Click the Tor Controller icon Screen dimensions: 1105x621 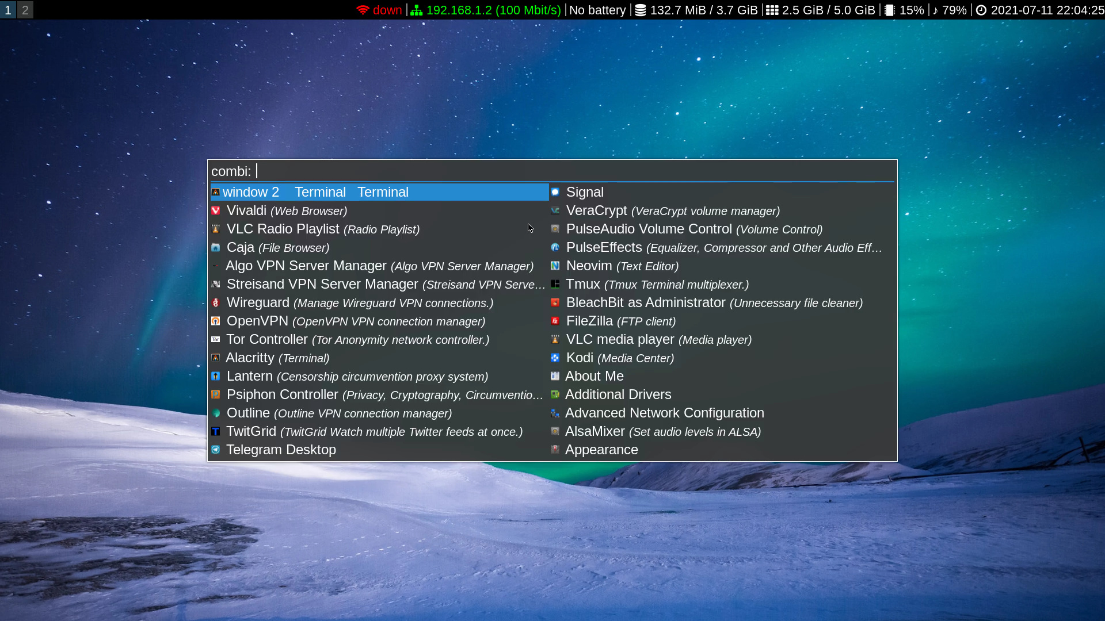[x=216, y=339]
